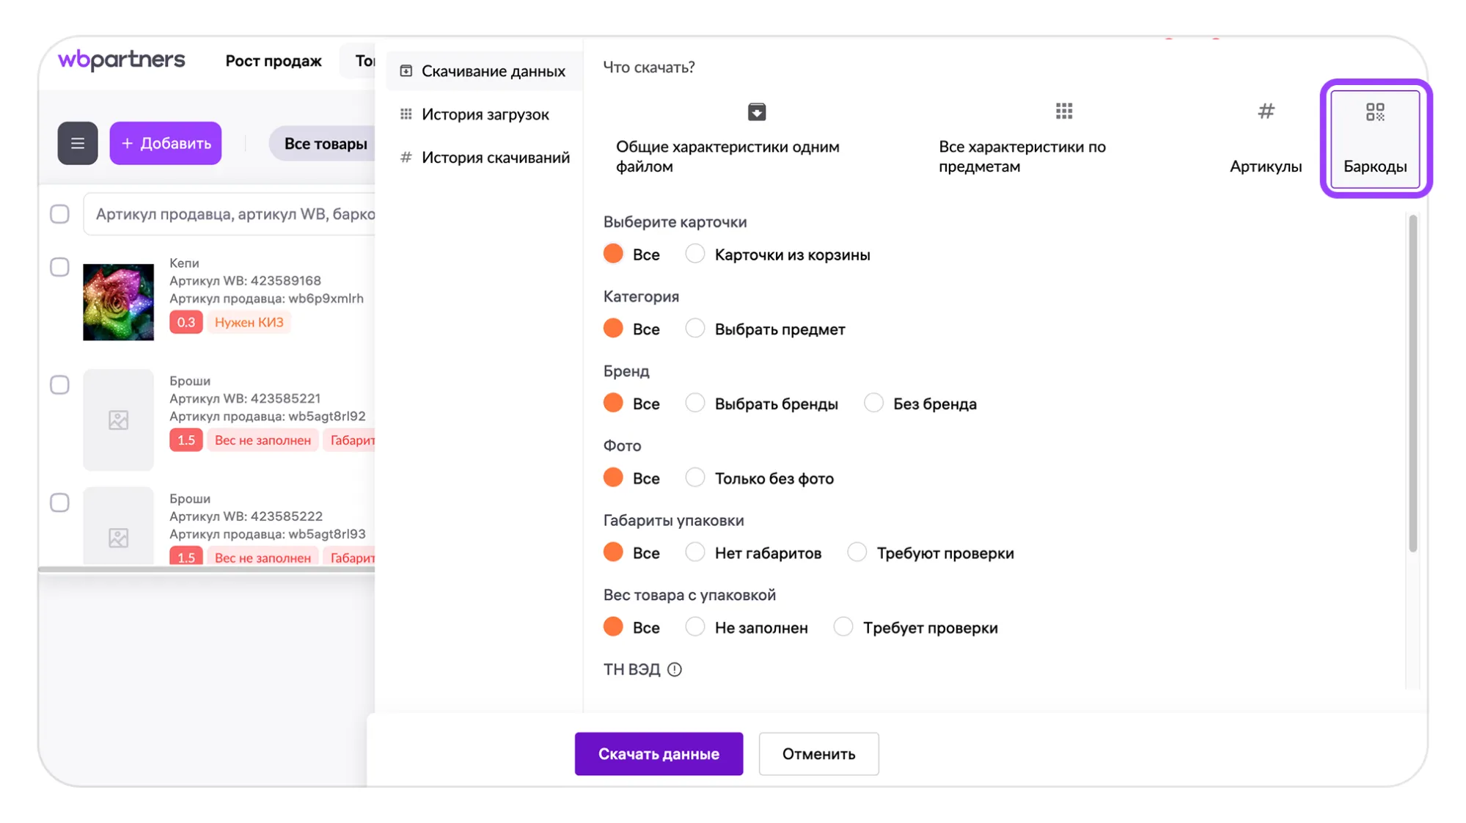Screen dimensions: 1466x823
Task: Click the ТН ВЭД info icon
Action: coord(674,669)
